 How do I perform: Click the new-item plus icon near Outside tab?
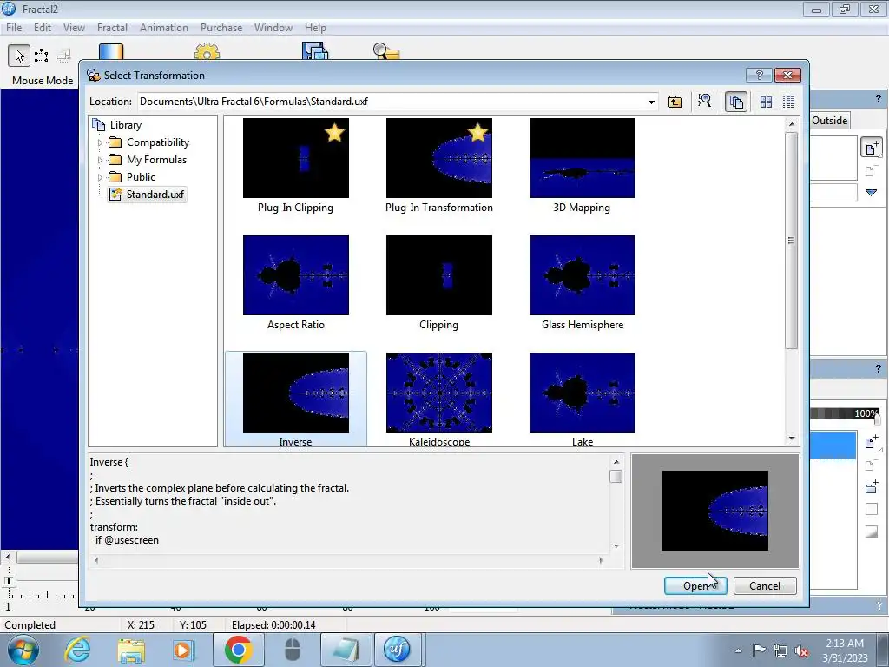872,148
